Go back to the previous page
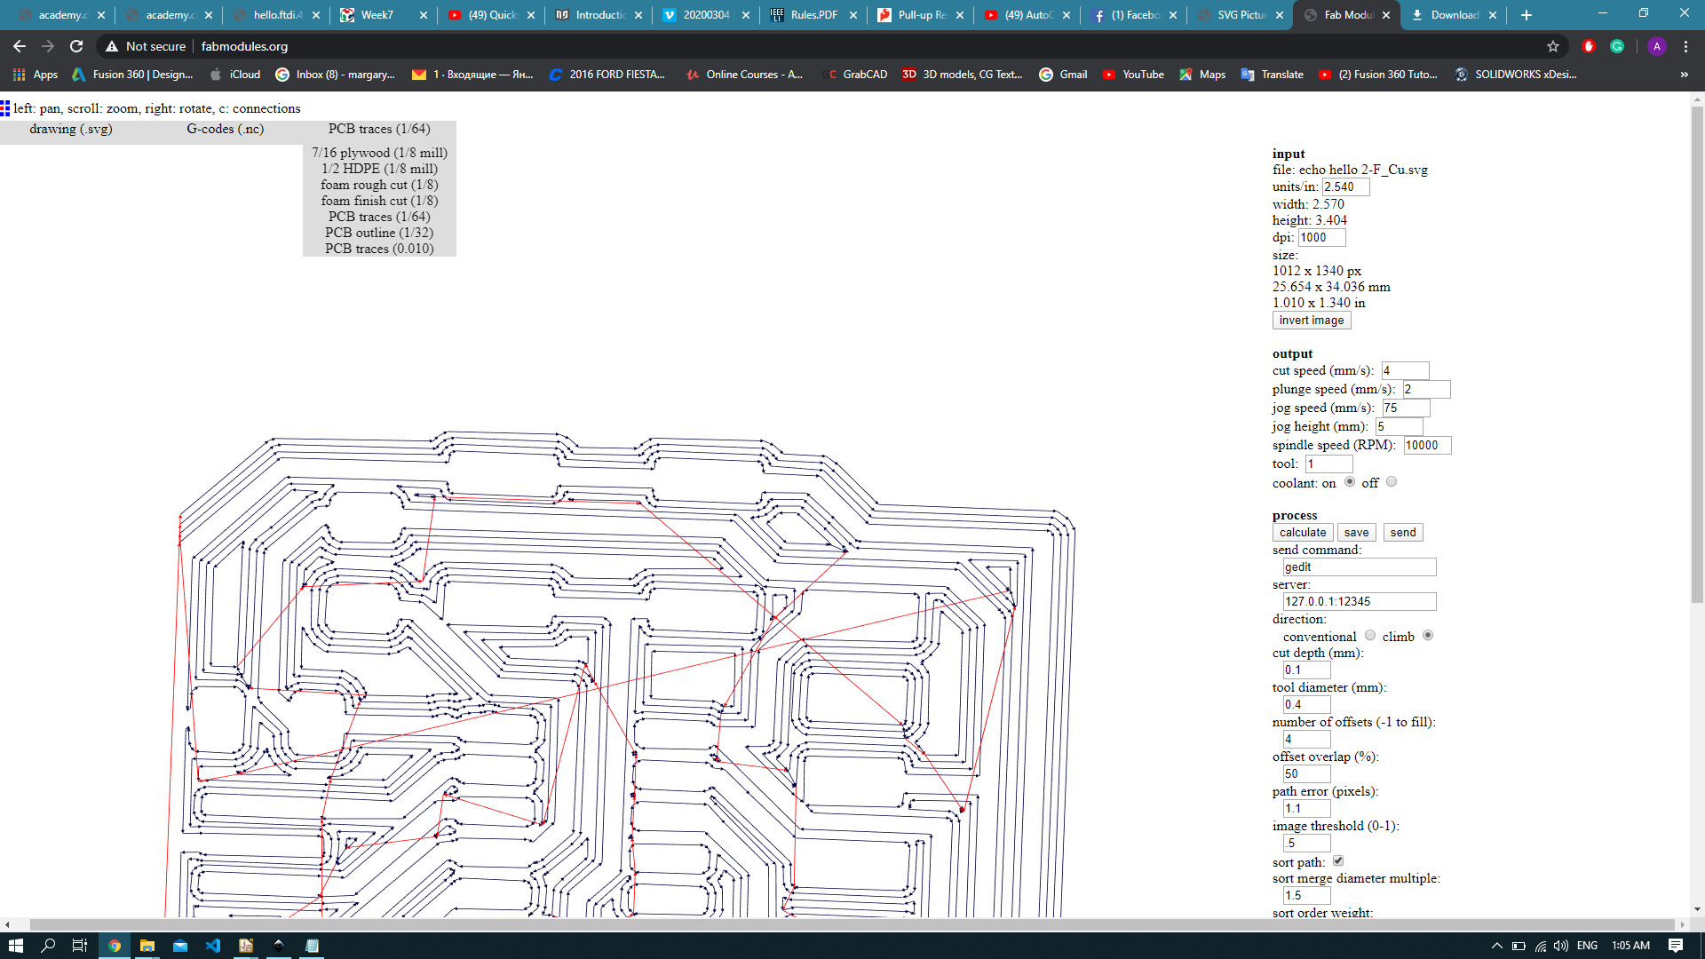1705x959 pixels. [20, 46]
